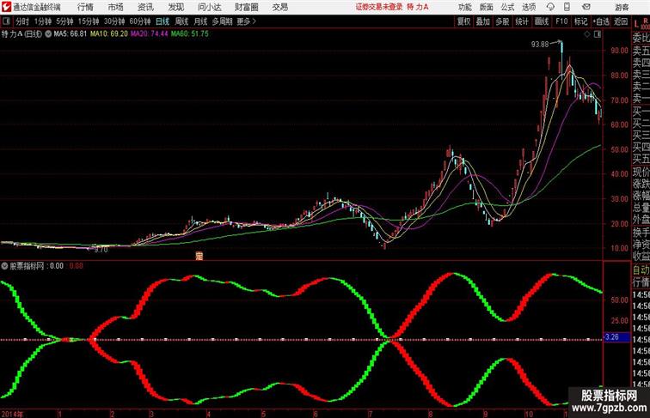Toggle the right side panel icon
Screen dimensions: 650x418
click(x=598, y=34)
